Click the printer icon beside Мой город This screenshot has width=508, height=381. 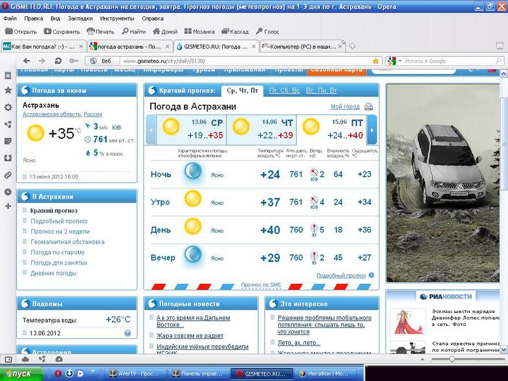point(369,107)
